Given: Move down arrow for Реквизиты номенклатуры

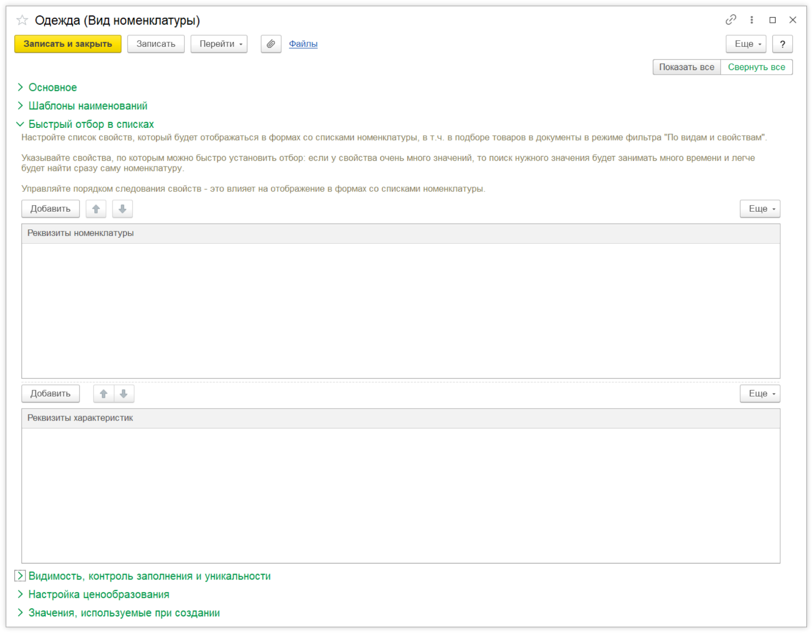Looking at the screenshot, I should pos(122,209).
